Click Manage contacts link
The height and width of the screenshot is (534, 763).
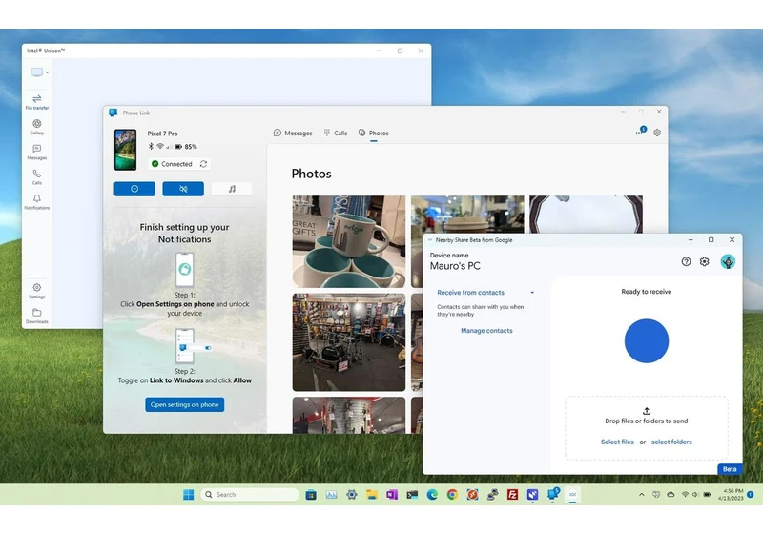pyautogui.click(x=486, y=331)
